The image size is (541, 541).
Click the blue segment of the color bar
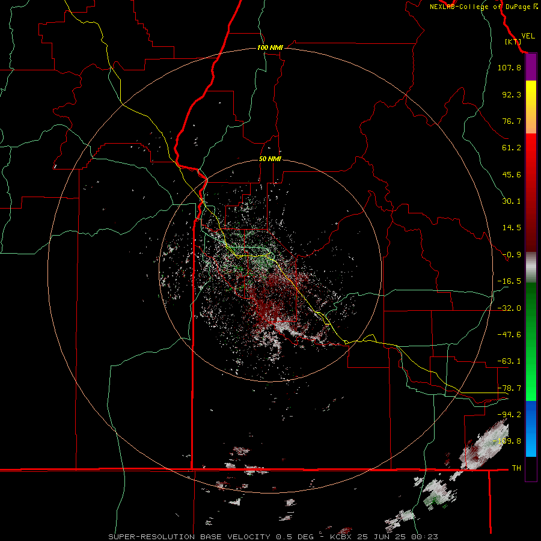(x=531, y=429)
